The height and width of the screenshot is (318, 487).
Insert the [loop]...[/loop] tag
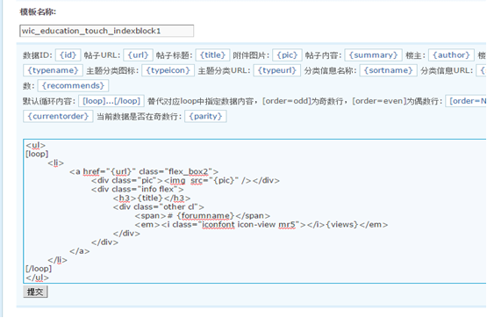(111, 101)
